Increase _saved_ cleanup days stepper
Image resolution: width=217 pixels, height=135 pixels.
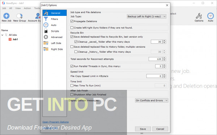164,41
